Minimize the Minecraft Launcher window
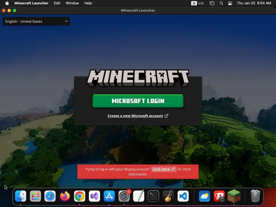This screenshot has height=207, width=276. (x=9, y=11)
